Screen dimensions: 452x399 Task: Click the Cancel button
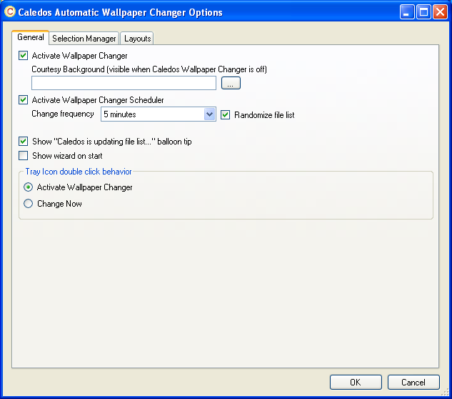click(x=413, y=382)
